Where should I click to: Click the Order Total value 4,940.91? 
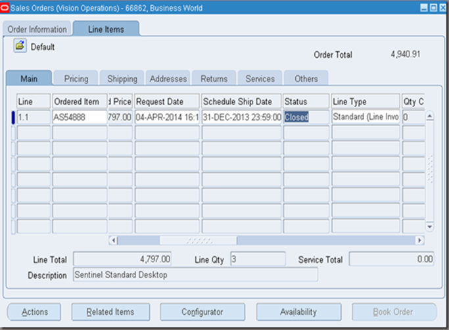pyautogui.click(x=406, y=54)
